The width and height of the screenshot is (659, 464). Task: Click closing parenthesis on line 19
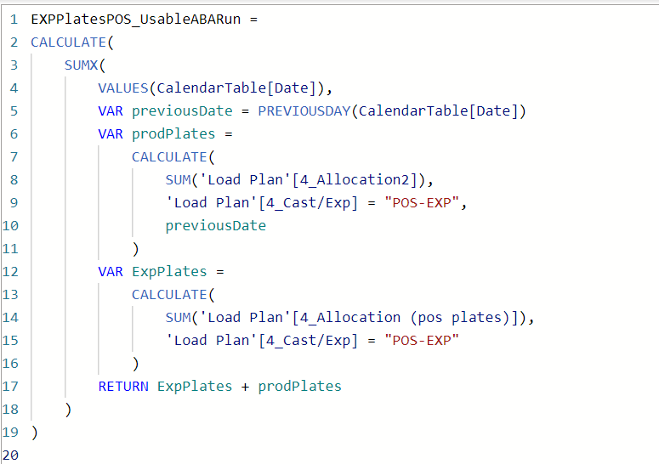coord(35,433)
